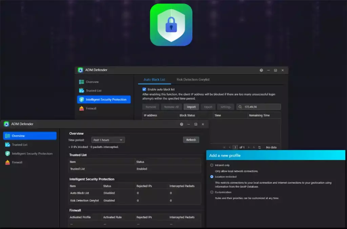
Task: Open Trusted List in front window sidebar
Action: pyautogui.click(x=30, y=145)
